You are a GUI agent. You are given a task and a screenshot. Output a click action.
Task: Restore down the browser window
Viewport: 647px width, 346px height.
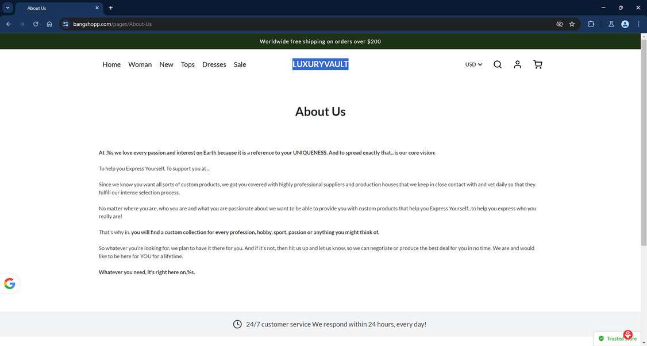[621, 7]
